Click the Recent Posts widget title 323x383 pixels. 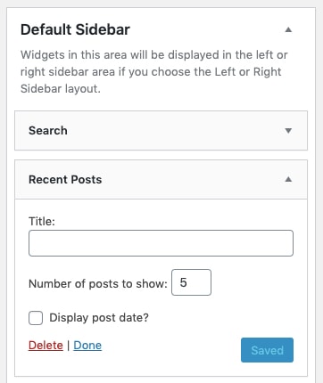tap(65, 180)
